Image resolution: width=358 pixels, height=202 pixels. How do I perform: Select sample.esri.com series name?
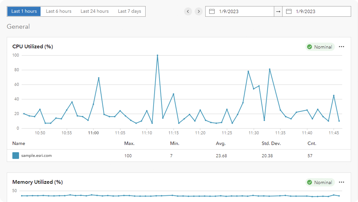coord(36,155)
